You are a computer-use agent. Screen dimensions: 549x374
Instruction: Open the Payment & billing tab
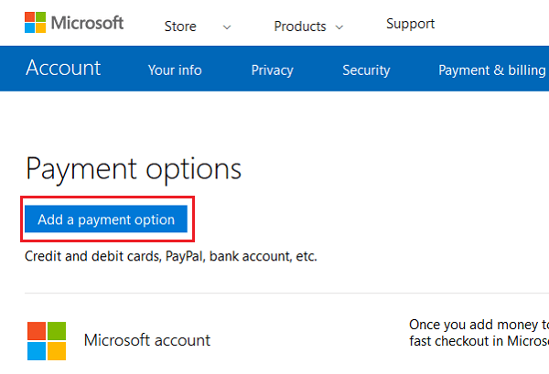coord(492,69)
